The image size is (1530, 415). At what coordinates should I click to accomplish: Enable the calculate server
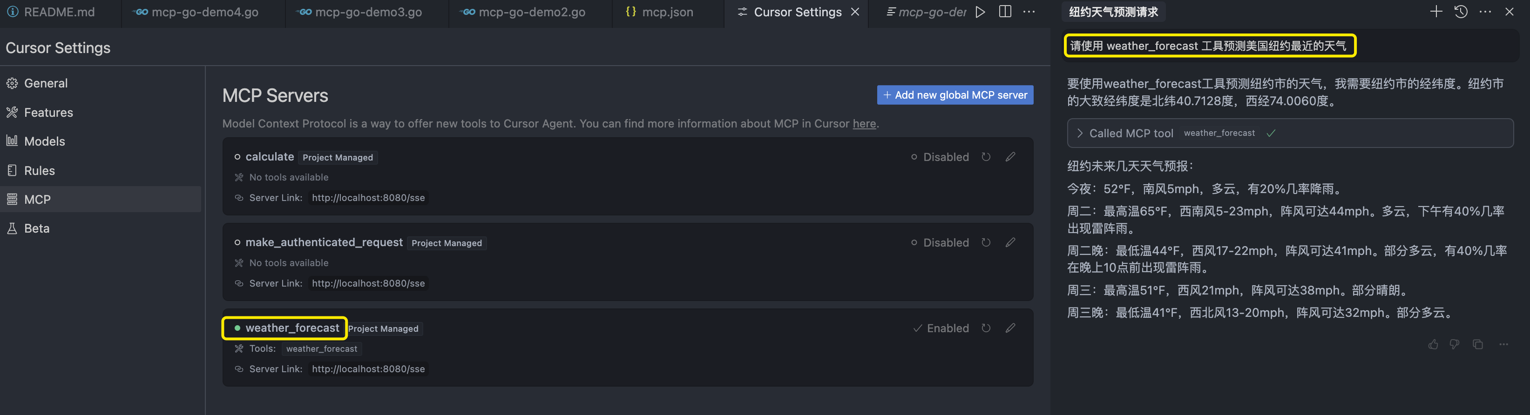(x=940, y=157)
